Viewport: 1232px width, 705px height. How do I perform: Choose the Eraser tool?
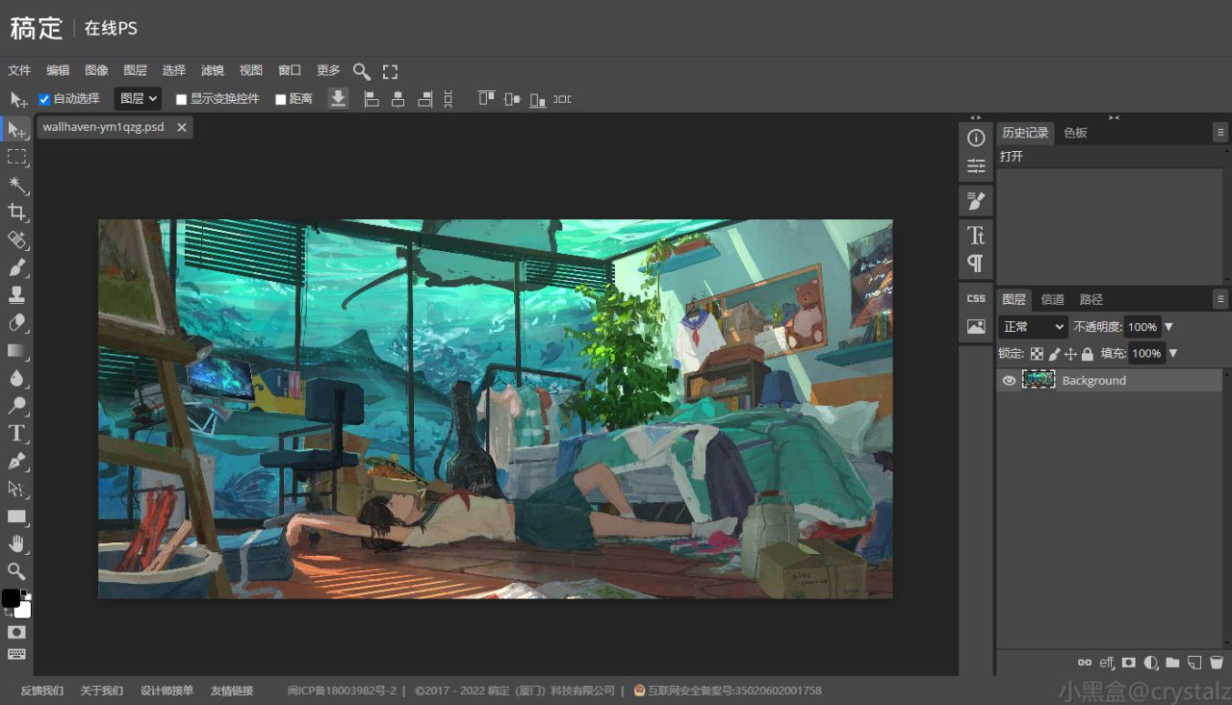pyautogui.click(x=17, y=323)
